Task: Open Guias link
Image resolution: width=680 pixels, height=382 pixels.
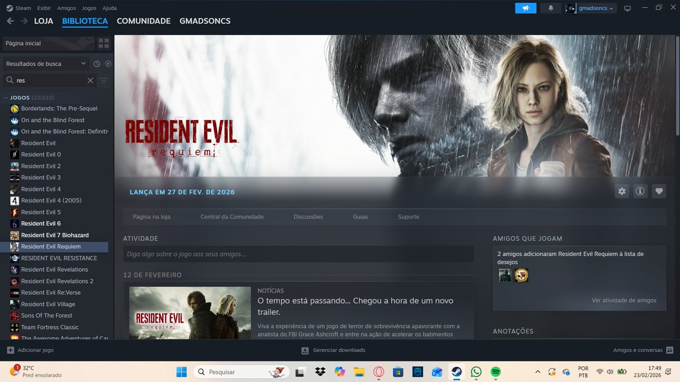Action: (x=360, y=217)
